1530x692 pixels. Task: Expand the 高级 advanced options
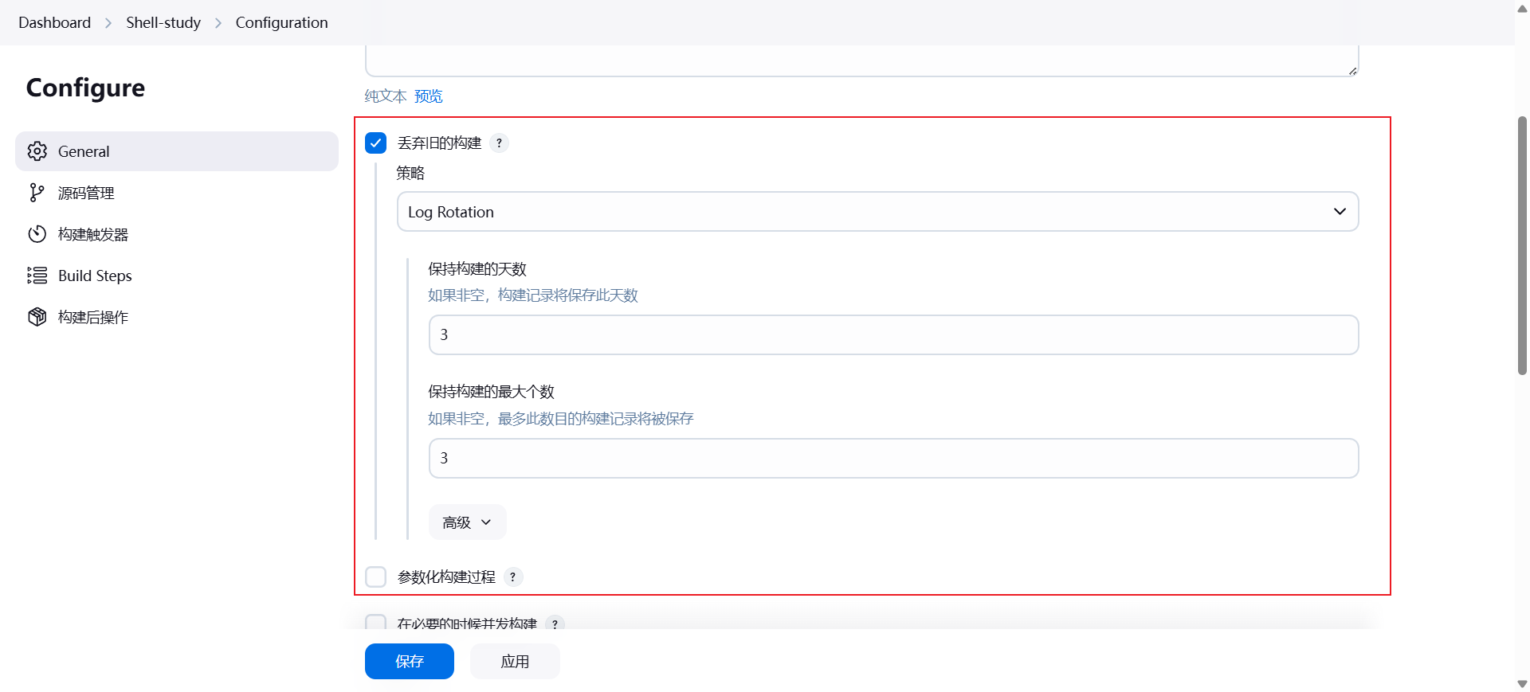click(467, 522)
